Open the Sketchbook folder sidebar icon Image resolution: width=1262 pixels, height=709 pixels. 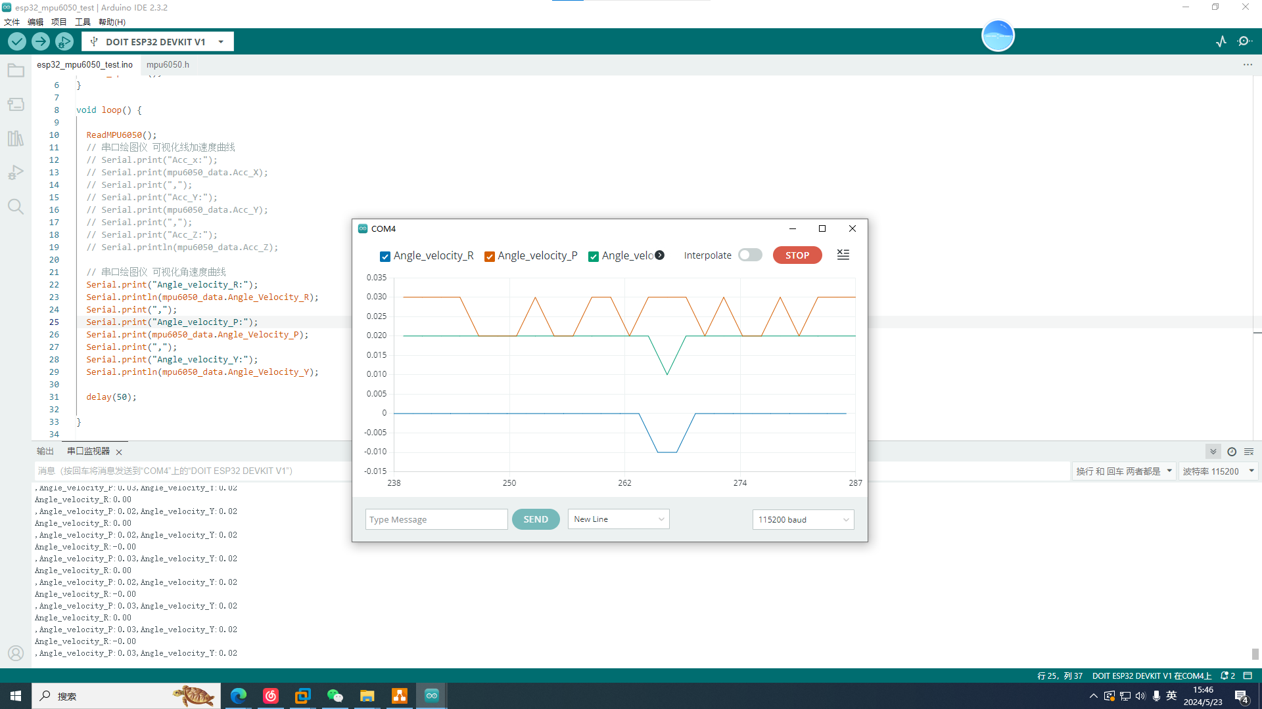tap(16, 70)
